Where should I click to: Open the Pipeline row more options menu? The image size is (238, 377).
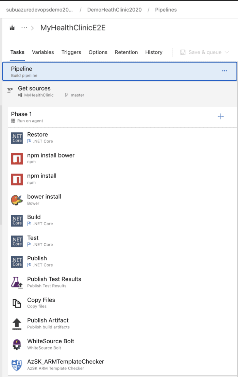tap(224, 71)
